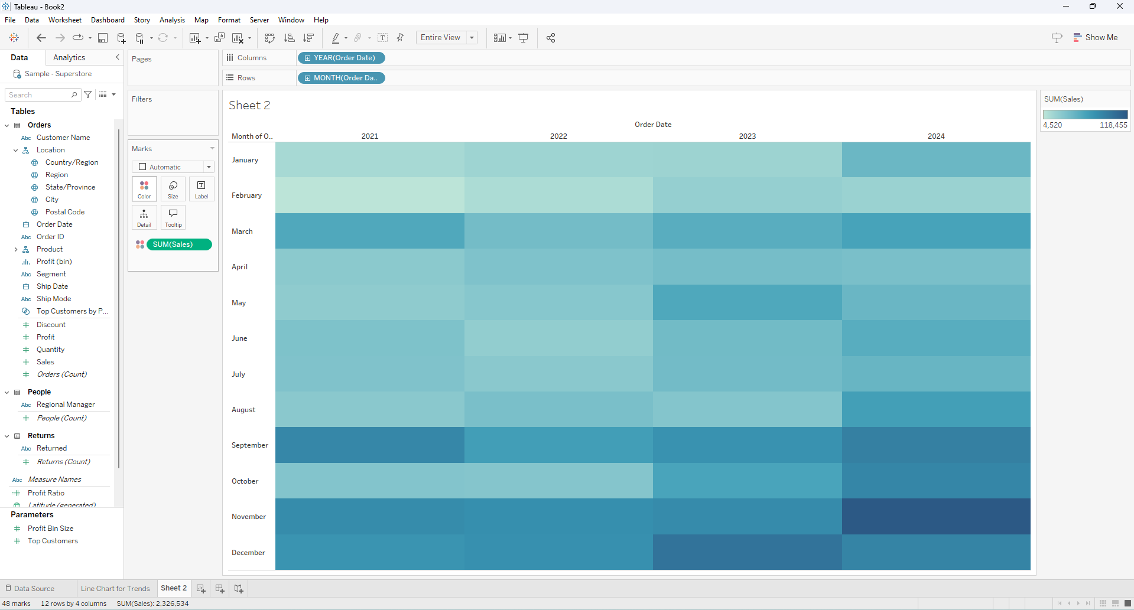Screen dimensions: 1134x610
Task: Click the Highlight pen icon
Action: click(336, 38)
